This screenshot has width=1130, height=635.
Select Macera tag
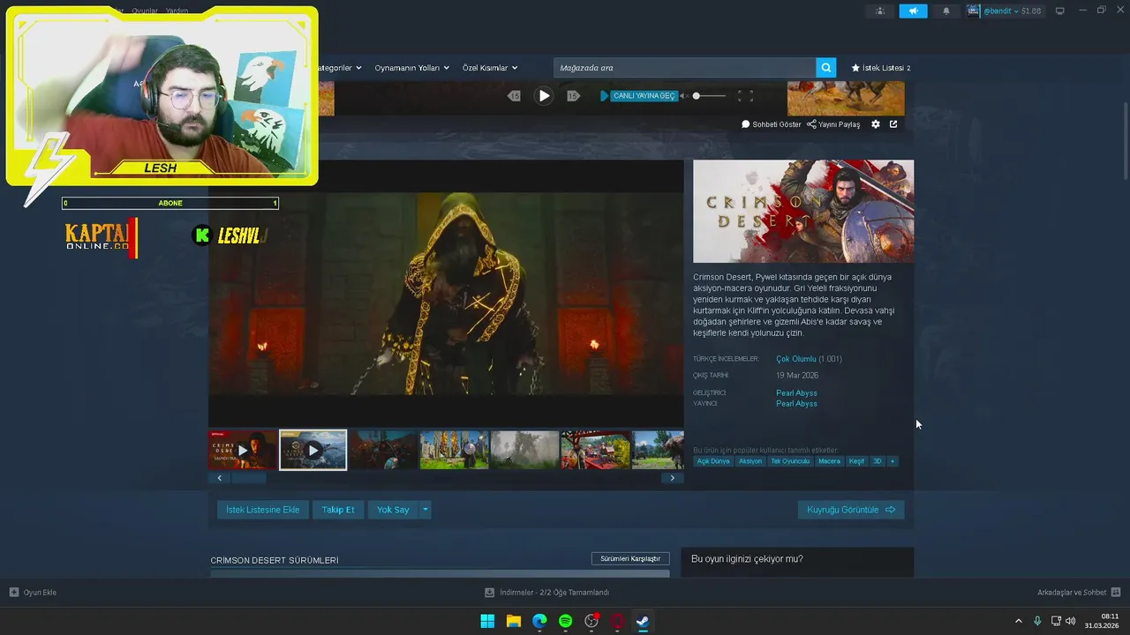829,461
